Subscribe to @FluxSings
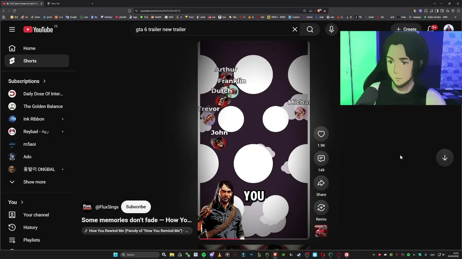Viewport: 462px width, 259px height. 136,207
